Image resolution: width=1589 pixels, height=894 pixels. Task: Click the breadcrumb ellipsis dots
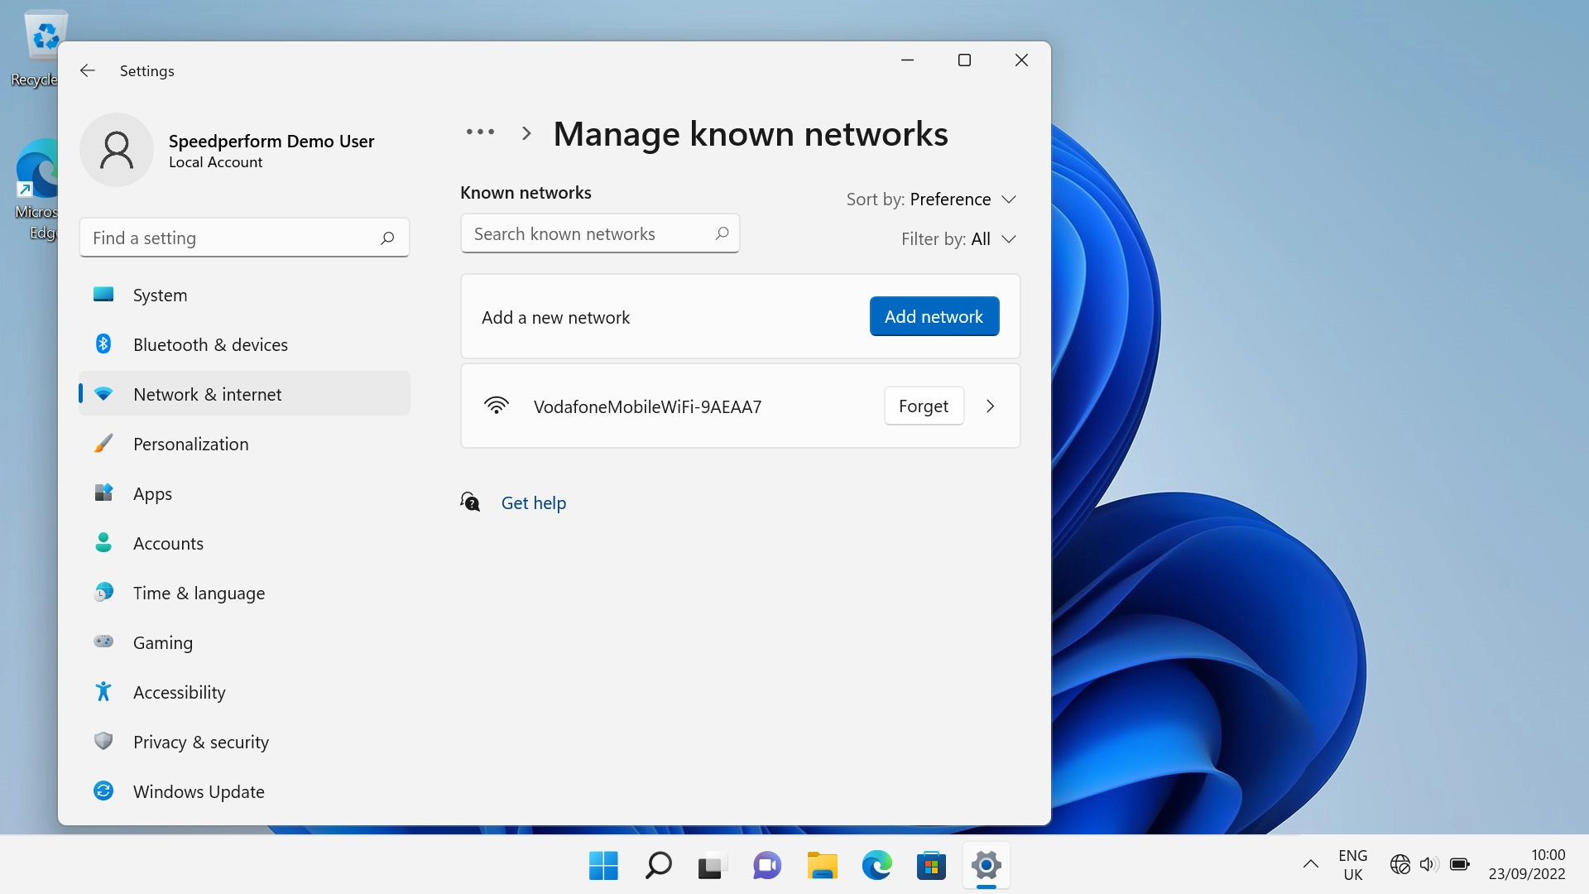(480, 132)
